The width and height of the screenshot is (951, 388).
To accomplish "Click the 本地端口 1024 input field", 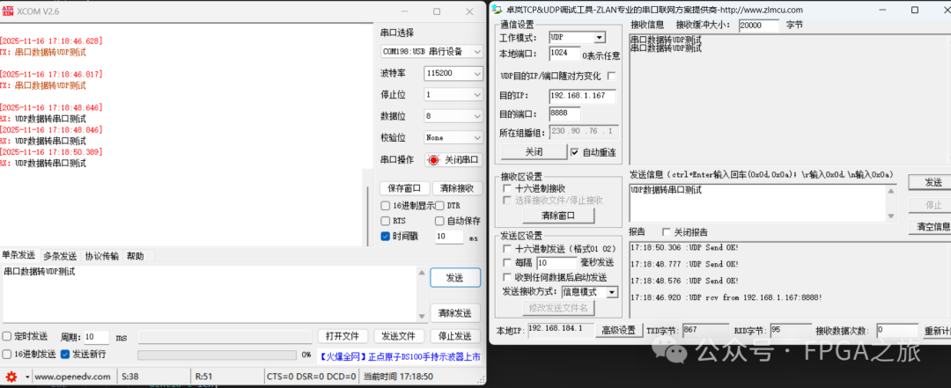I will click(564, 54).
